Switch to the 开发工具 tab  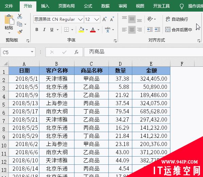[162, 6]
